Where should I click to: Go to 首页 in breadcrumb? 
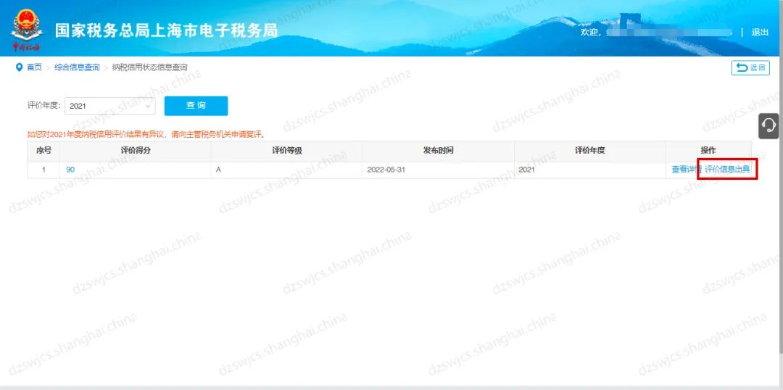[x=35, y=67]
